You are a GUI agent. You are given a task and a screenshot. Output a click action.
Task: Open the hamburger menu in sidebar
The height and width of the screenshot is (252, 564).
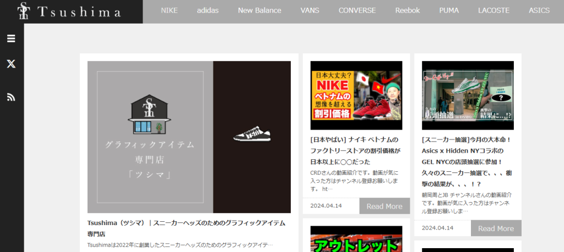(11, 38)
